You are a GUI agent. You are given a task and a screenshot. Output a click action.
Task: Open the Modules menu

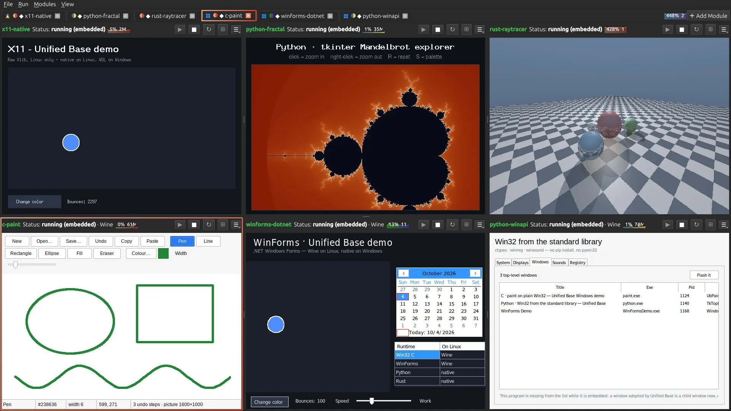(45, 4)
